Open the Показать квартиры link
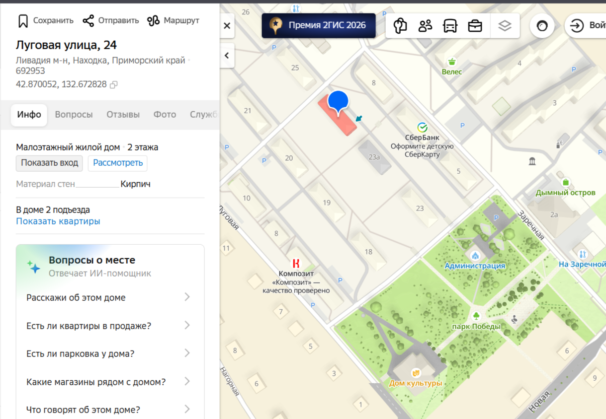 [58, 221]
